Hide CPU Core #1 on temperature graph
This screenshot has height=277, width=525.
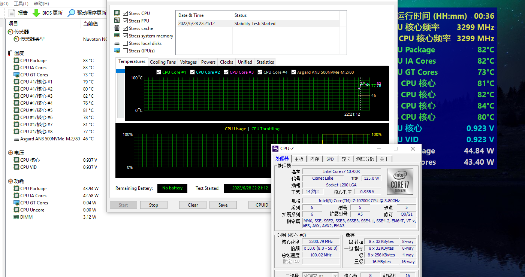[159, 72]
